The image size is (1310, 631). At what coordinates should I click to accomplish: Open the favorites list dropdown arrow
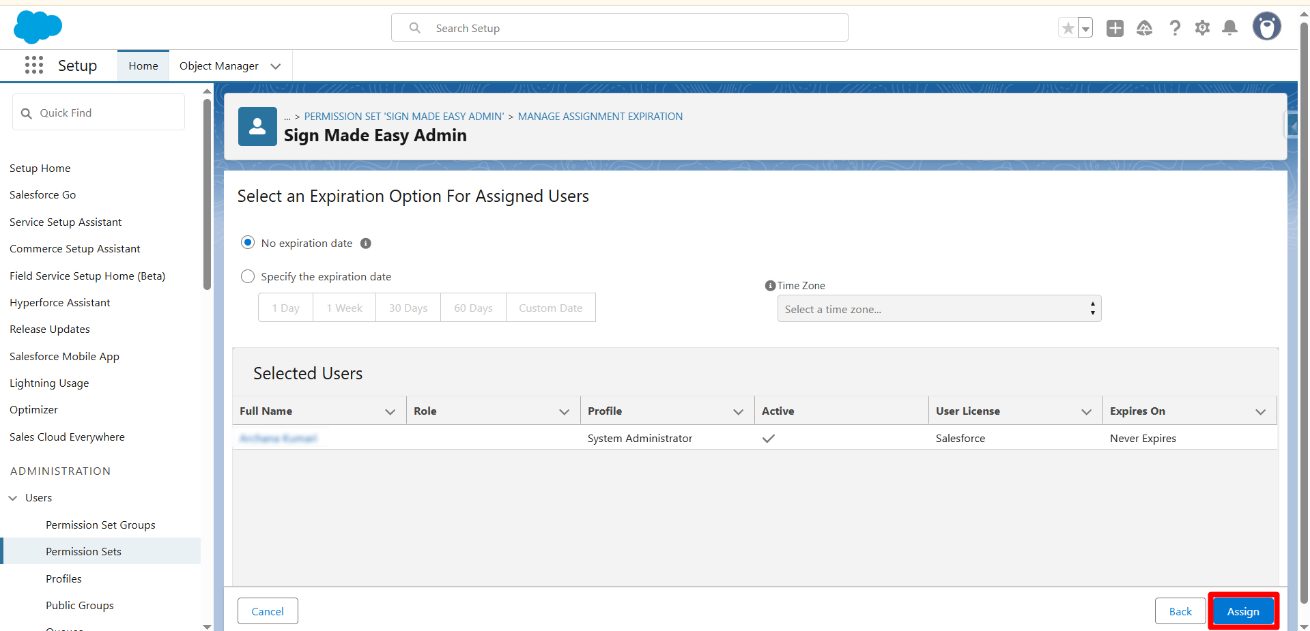(x=1085, y=28)
